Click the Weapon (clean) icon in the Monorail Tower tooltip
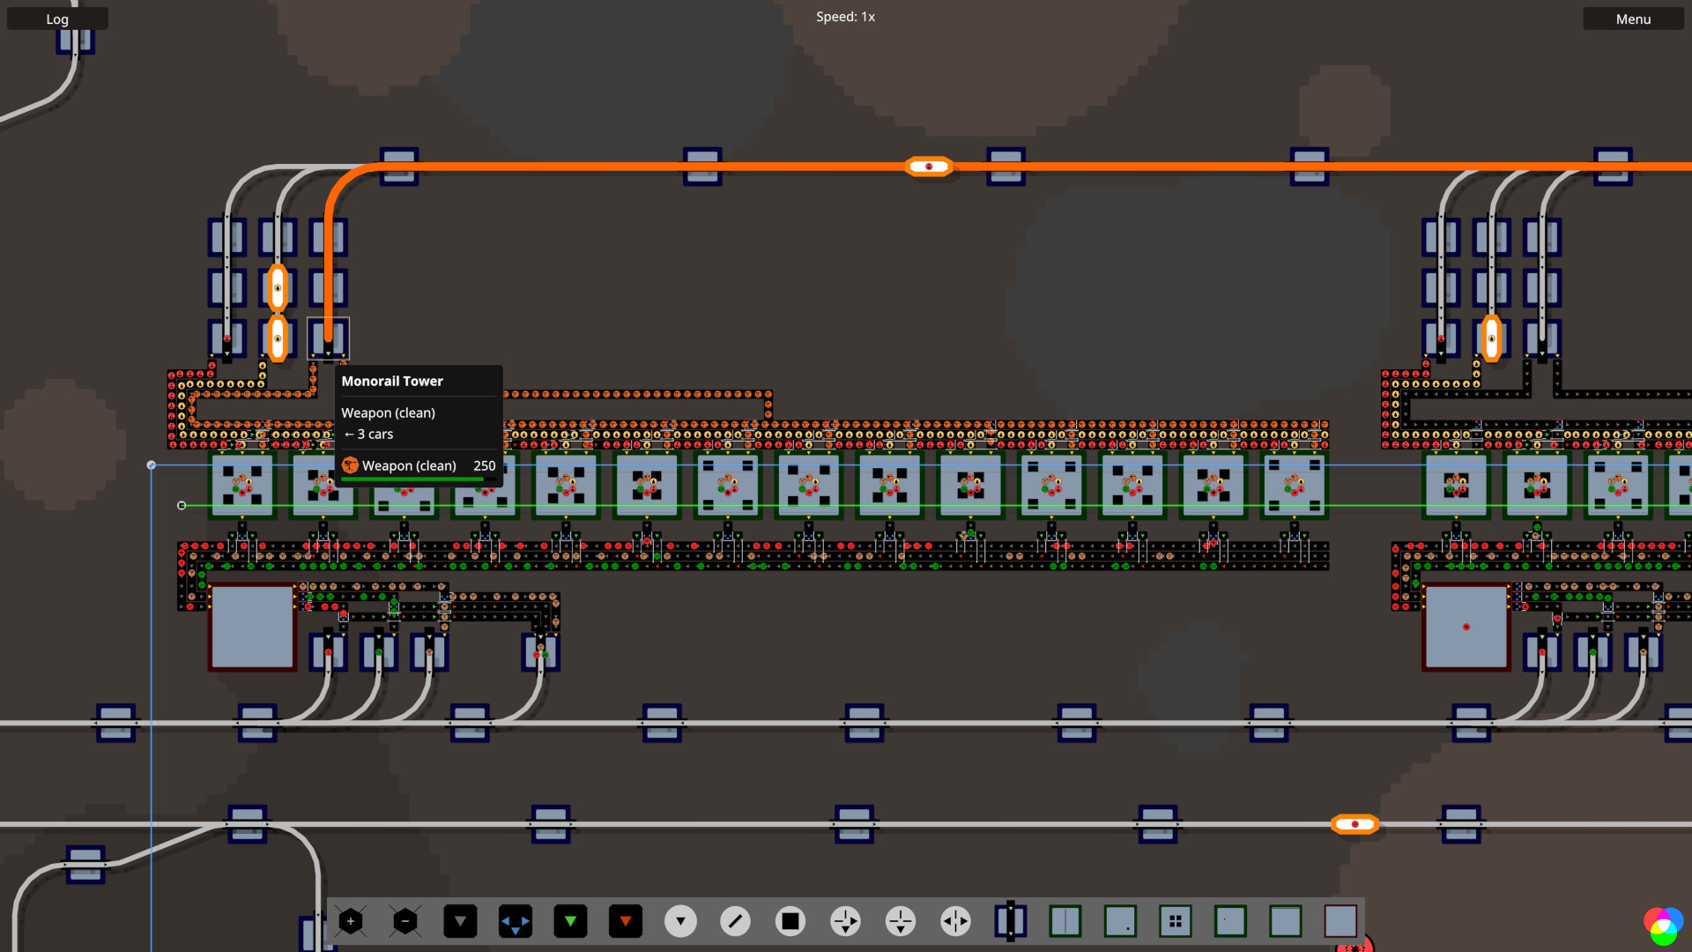 click(350, 465)
